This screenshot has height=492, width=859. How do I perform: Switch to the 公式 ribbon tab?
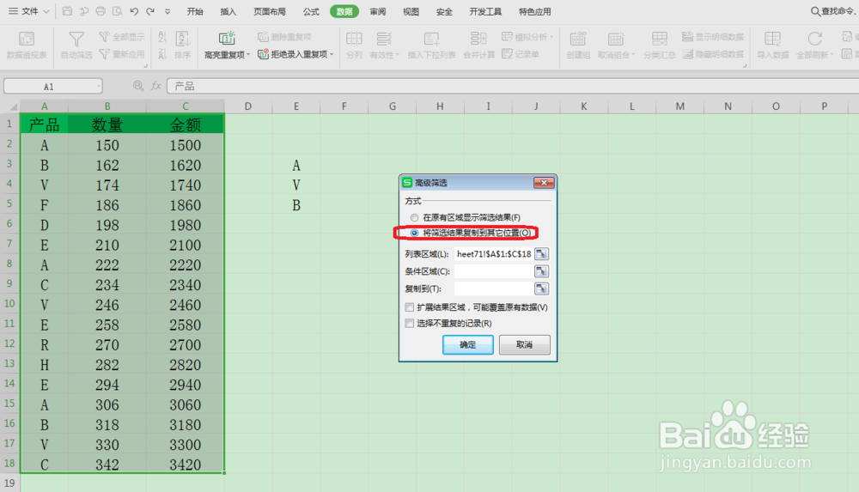click(x=311, y=11)
